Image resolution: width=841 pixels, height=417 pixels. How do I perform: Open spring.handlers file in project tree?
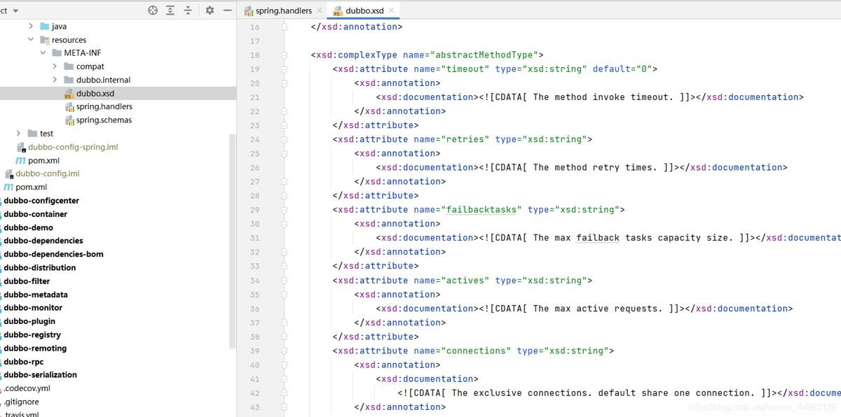tap(99, 106)
